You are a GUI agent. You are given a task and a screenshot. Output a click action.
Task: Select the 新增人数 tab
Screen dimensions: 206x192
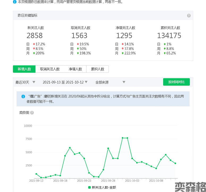pyautogui.click(x=24, y=69)
